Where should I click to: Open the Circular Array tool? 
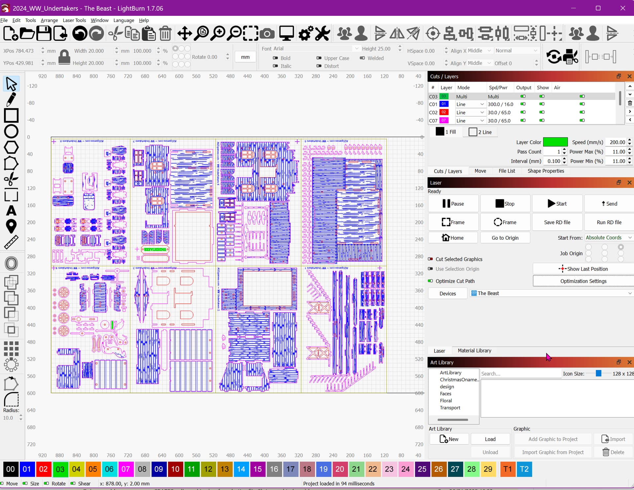[11, 364]
